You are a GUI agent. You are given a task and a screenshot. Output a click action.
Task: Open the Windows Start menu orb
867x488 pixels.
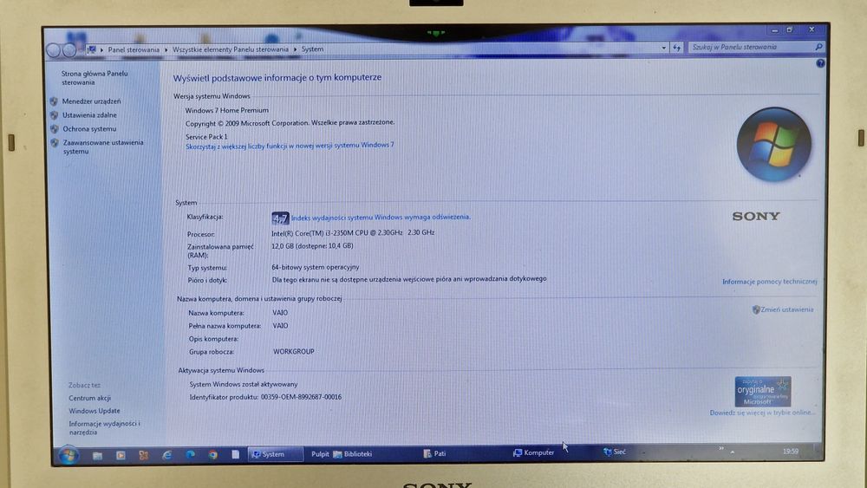tap(68, 455)
